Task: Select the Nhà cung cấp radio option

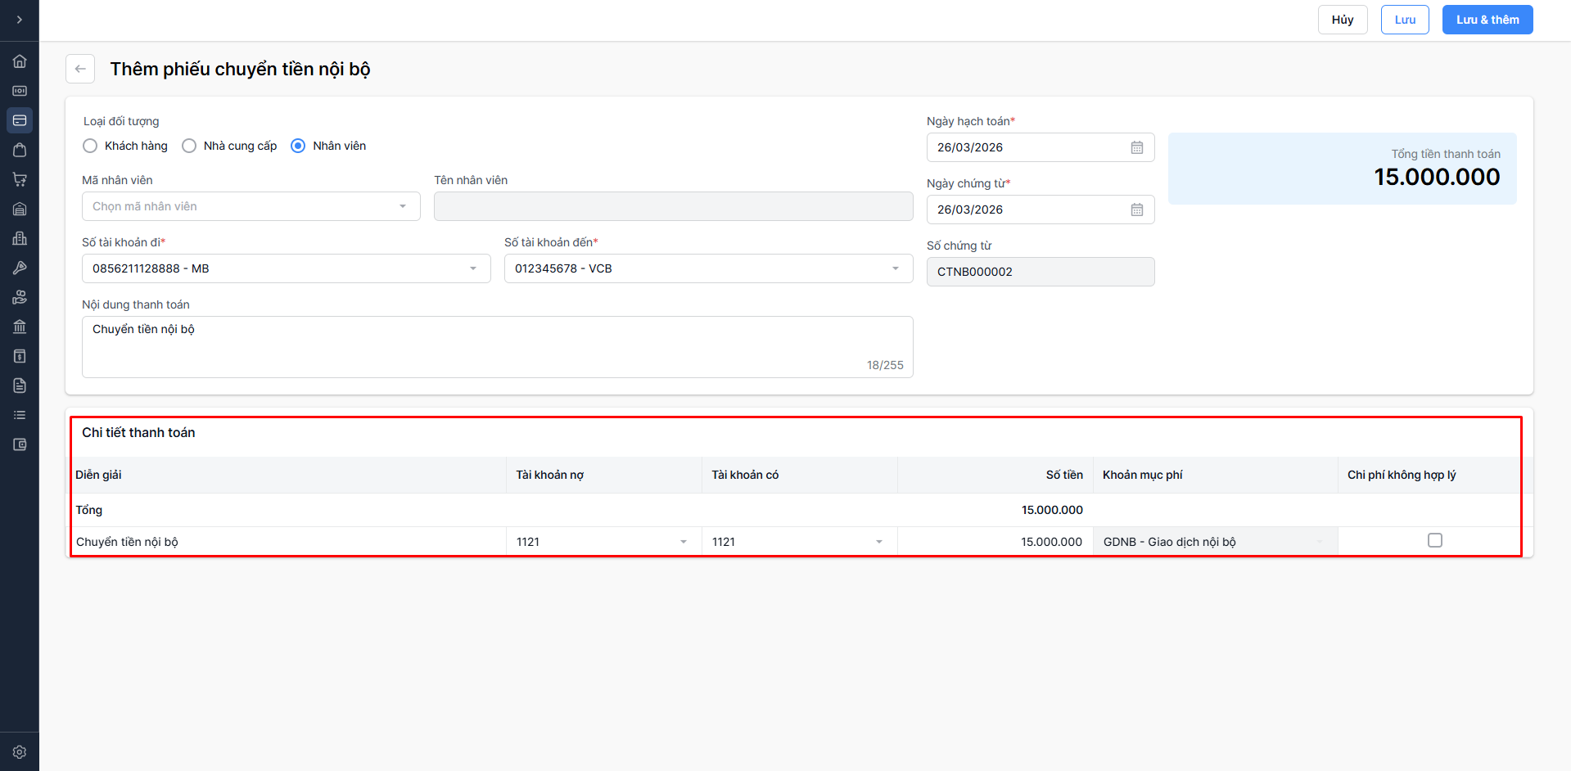Action: 189,146
